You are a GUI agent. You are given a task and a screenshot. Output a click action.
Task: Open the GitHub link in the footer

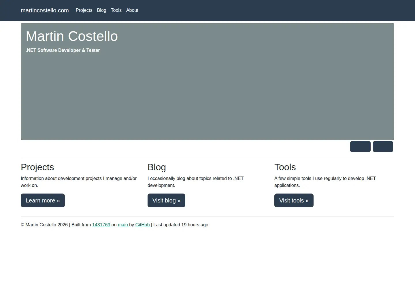tap(143, 225)
